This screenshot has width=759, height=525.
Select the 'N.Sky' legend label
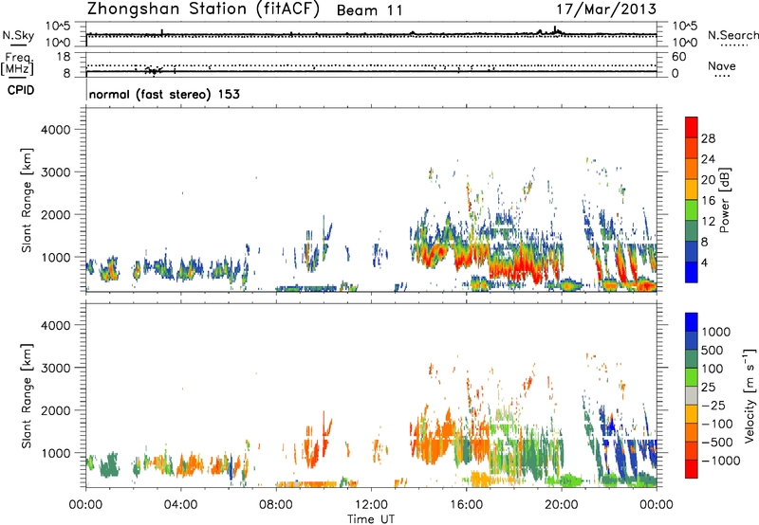click(18, 35)
